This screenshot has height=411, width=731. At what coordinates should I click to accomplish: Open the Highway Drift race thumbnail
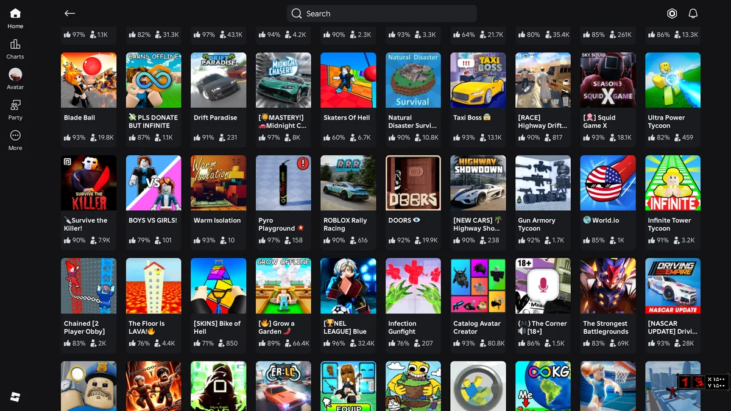pos(543,80)
